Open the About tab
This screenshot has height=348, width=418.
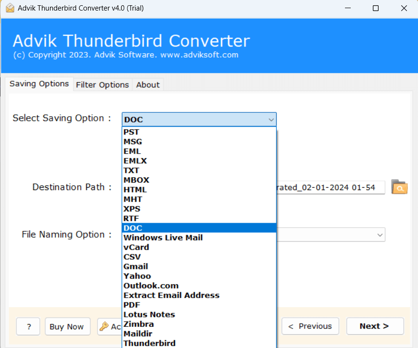coord(148,85)
